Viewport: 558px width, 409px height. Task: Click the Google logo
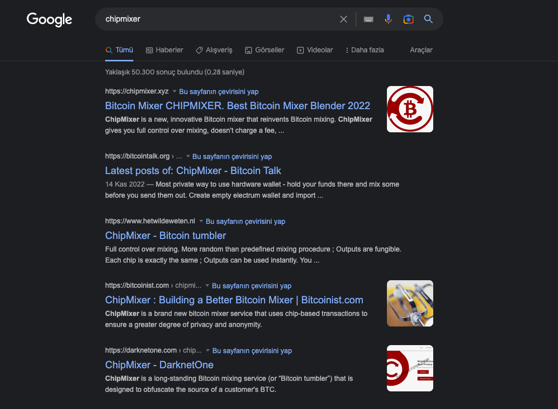49,20
